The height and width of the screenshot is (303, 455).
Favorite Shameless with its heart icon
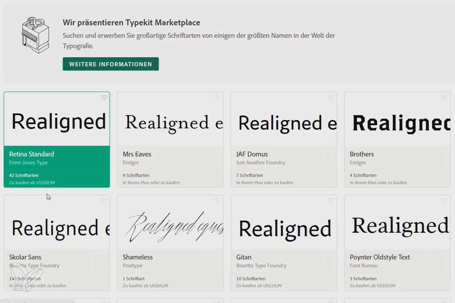click(217, 201)
